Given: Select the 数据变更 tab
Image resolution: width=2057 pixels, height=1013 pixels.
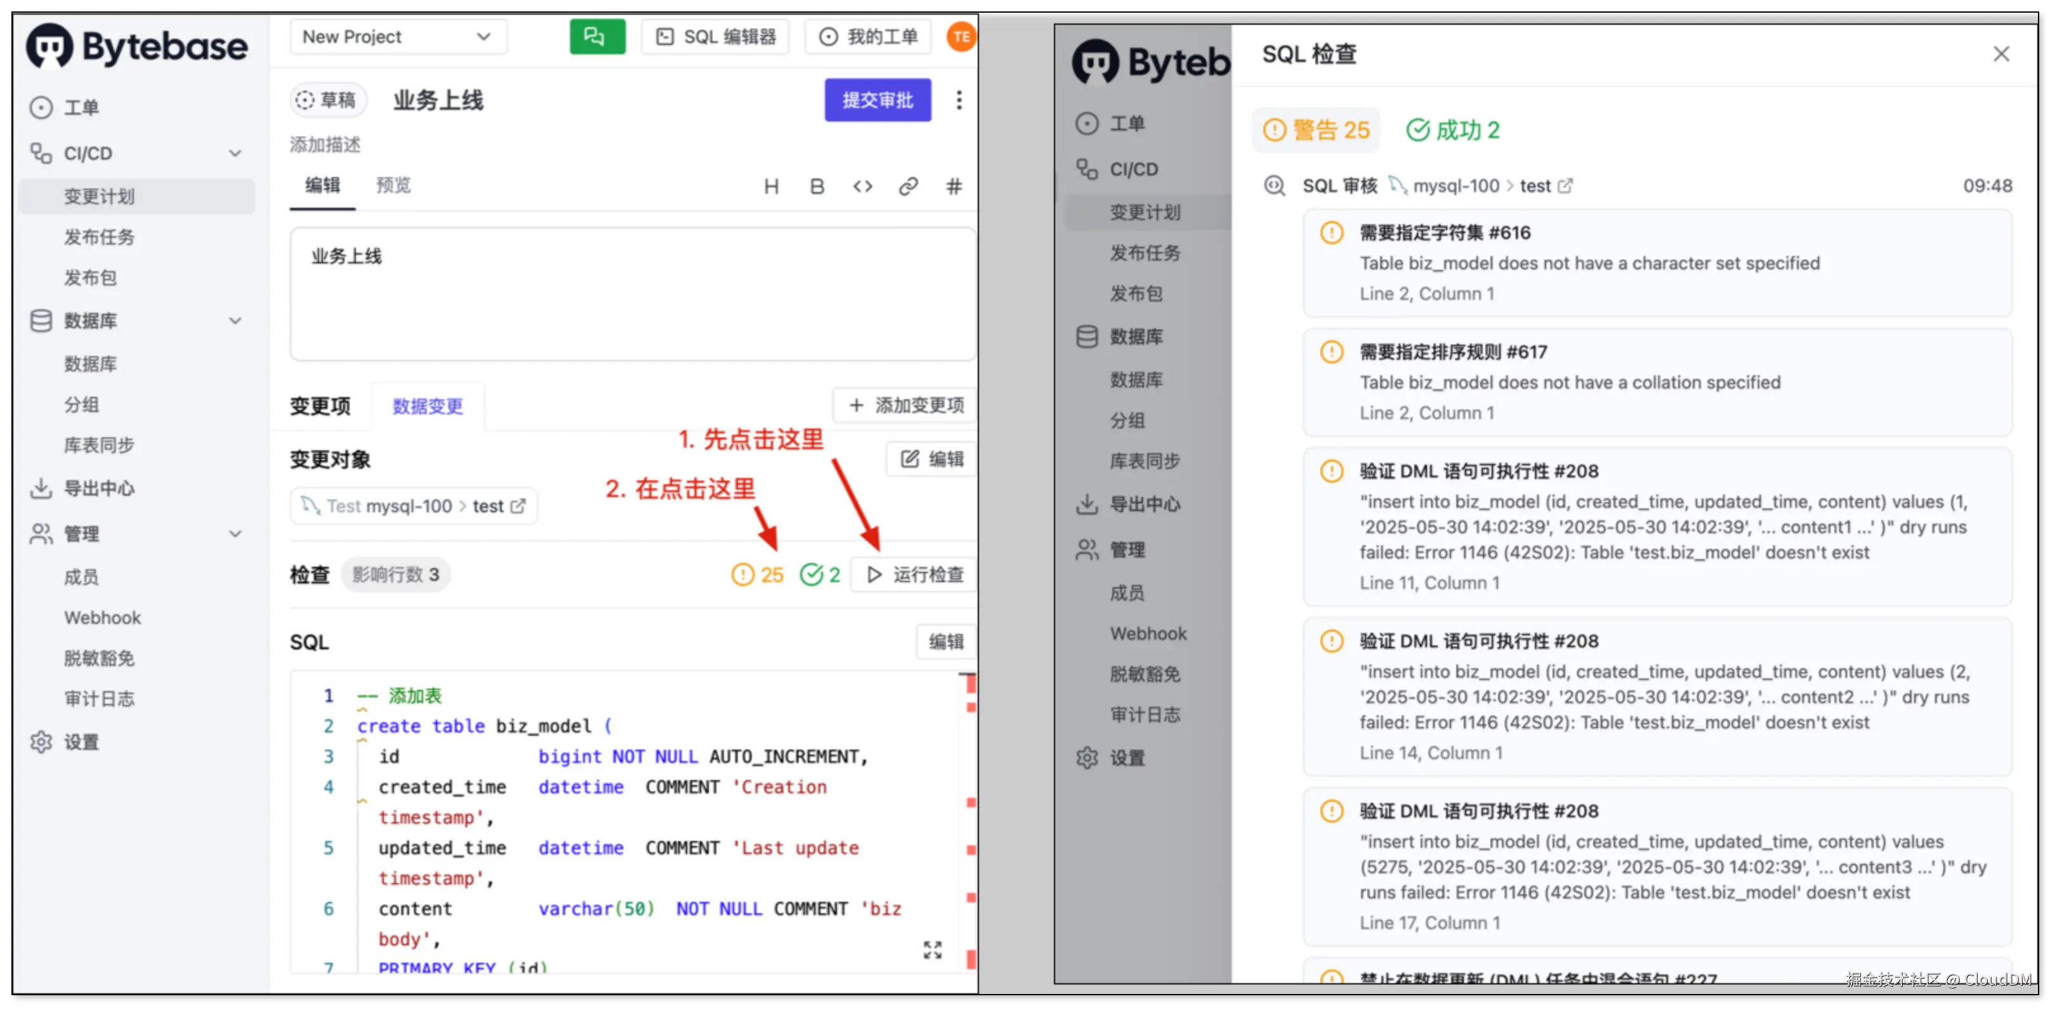Looking at the screenshot, I should 427,406.
